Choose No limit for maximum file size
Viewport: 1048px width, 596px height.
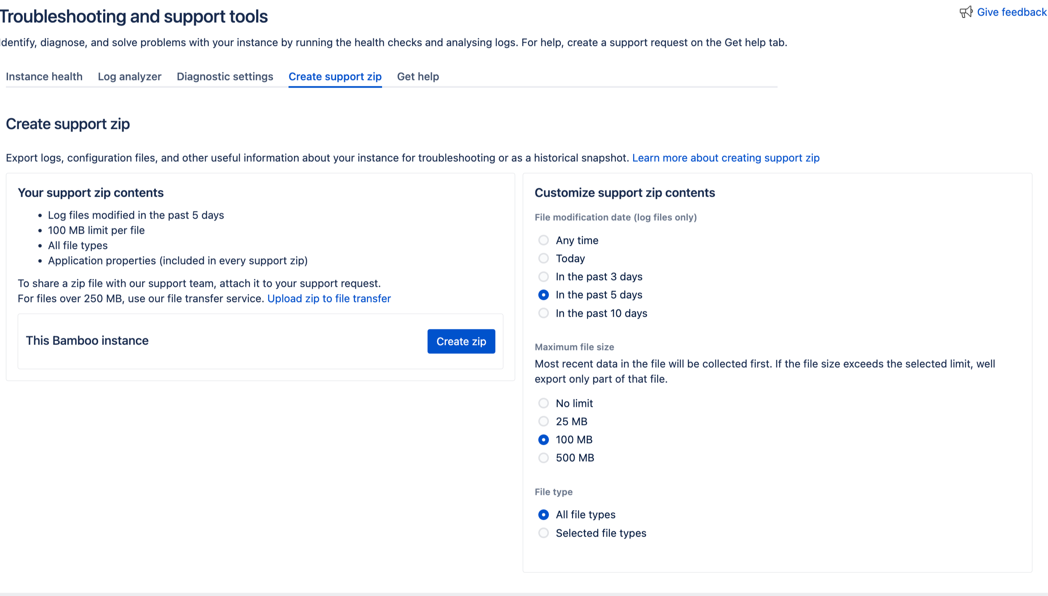coord(543,404)
